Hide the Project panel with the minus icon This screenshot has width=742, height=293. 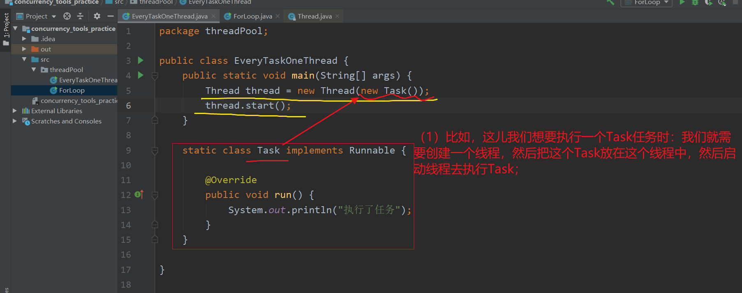pyautogui.click(x=110, y=16)
